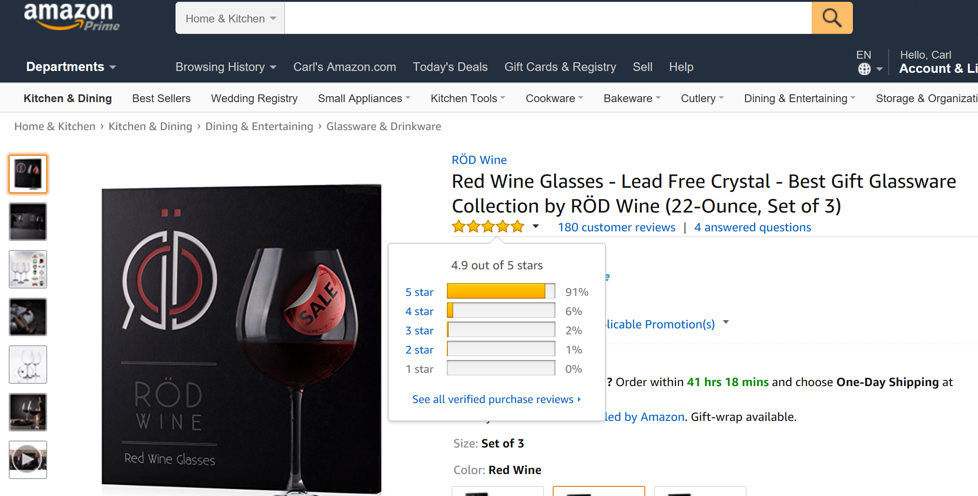Click the orange search magnifier button

831,18
